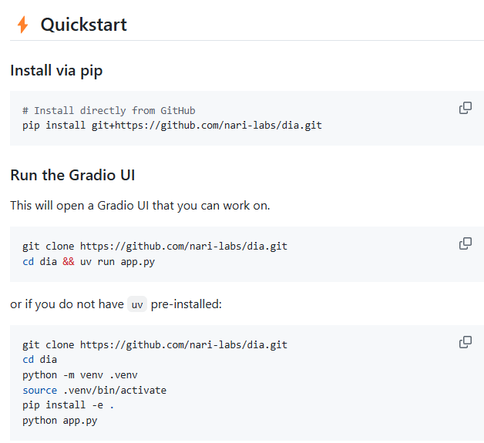Click the Install via pip heading
The image size is (484, 443).
click(56, 70)
